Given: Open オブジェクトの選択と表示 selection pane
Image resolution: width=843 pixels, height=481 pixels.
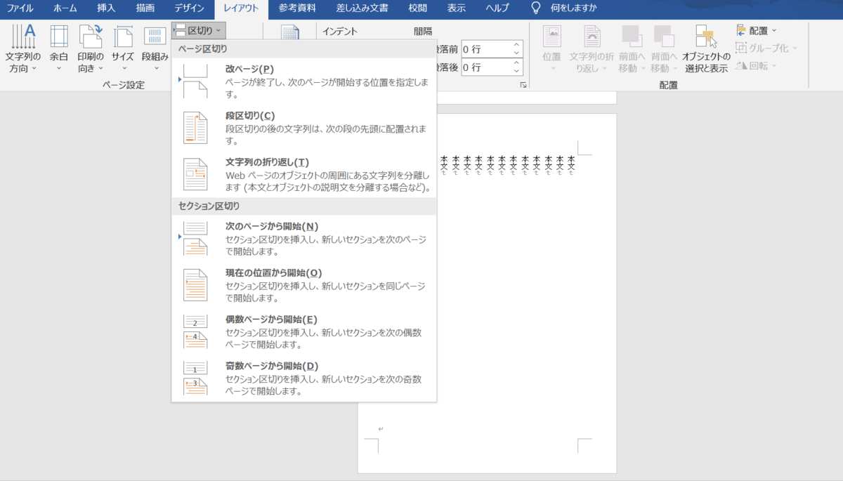Looking at the screenshot, I should [x=705, y=48].
